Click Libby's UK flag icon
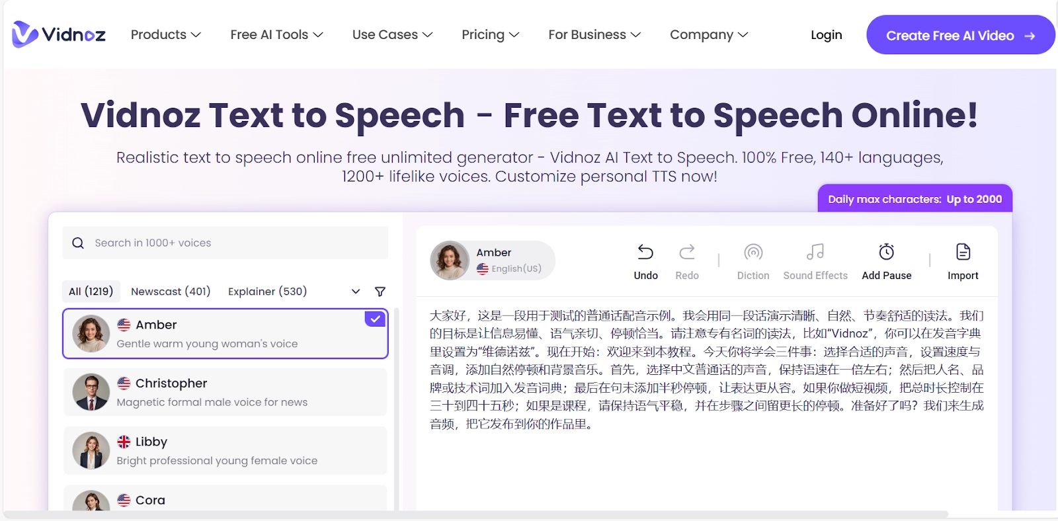This screenshot has width=1058, height=521. (124, 442)
